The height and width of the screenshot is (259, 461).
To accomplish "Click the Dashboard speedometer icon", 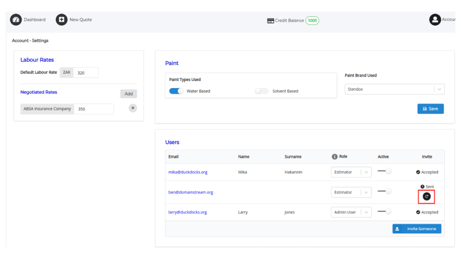I will (16, 20).
